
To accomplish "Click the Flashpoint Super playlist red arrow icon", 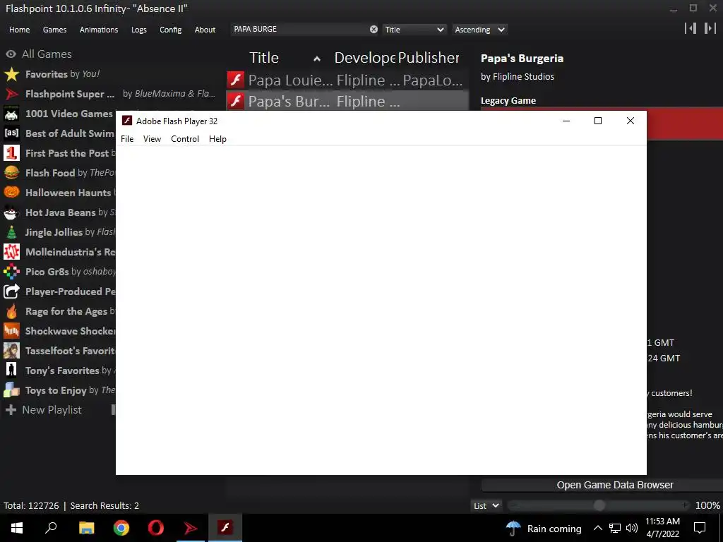I will tap(11, 94).
